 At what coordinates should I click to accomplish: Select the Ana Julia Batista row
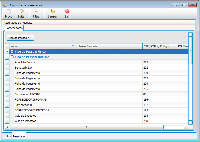click(101, 62)
